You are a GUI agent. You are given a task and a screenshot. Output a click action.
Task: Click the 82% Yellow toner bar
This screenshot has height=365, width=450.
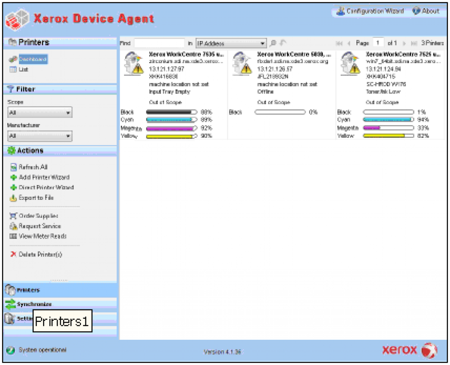coord(388,136)
